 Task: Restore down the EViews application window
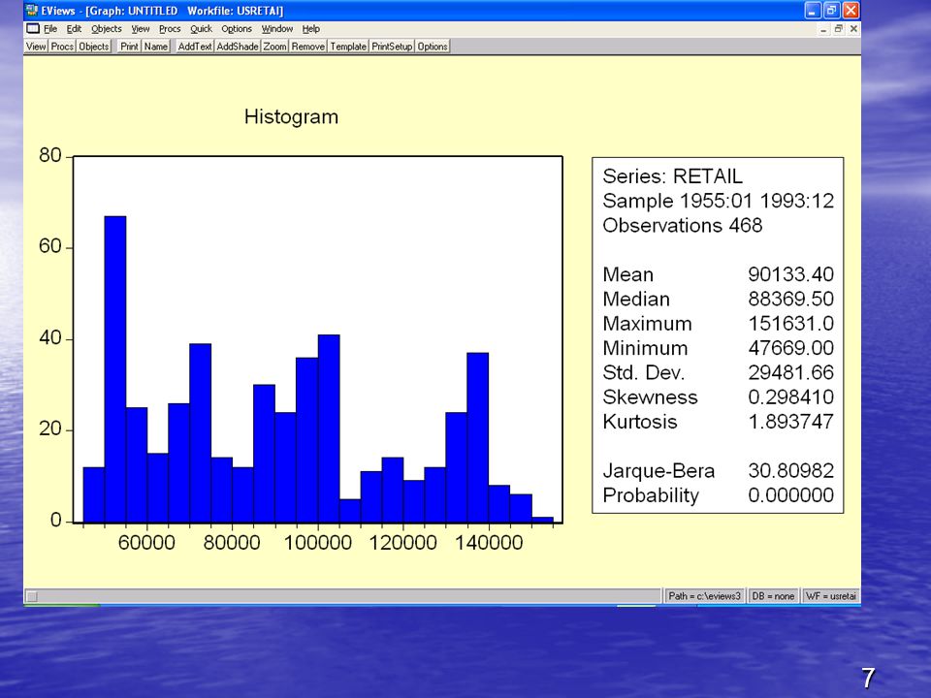coord(832,10)
